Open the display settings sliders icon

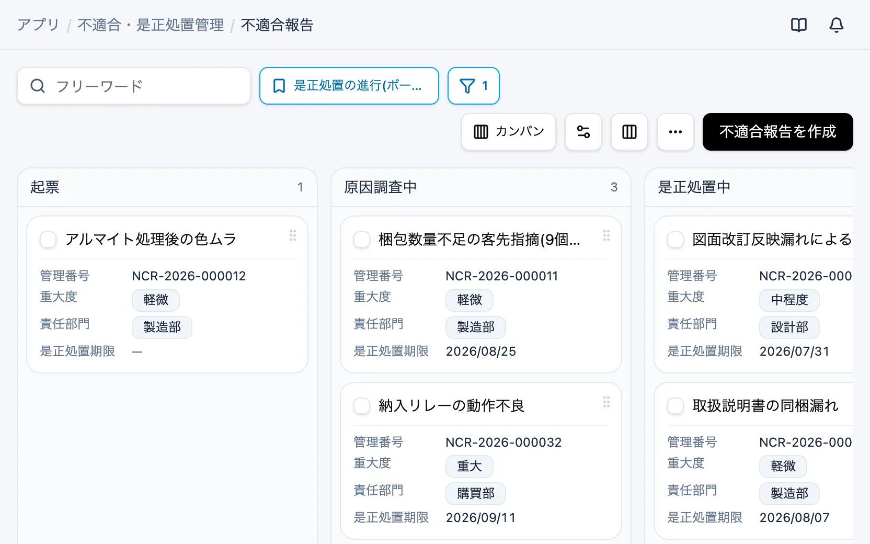click(x=583, y=132)
